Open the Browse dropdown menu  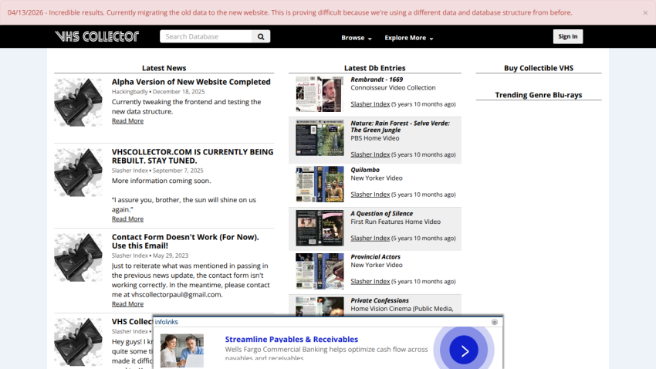point(357,38)
